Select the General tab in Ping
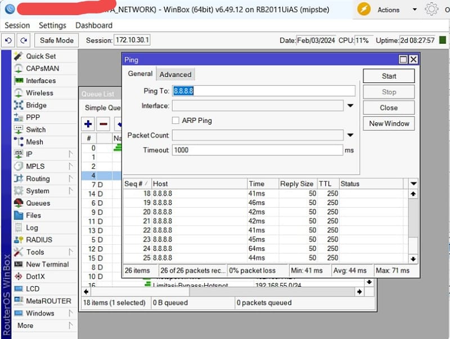450x339 pixels. pos(140,74)
